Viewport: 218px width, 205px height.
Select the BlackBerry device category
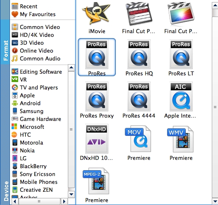[x=33, y=166]
